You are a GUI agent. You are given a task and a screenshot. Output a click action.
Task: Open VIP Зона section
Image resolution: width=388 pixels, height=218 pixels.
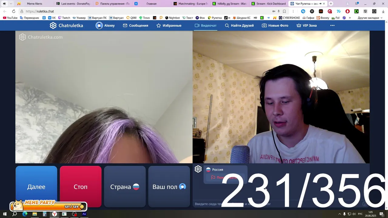306,25
